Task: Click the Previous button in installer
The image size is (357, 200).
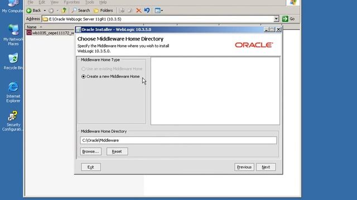Action: [244, 167]
